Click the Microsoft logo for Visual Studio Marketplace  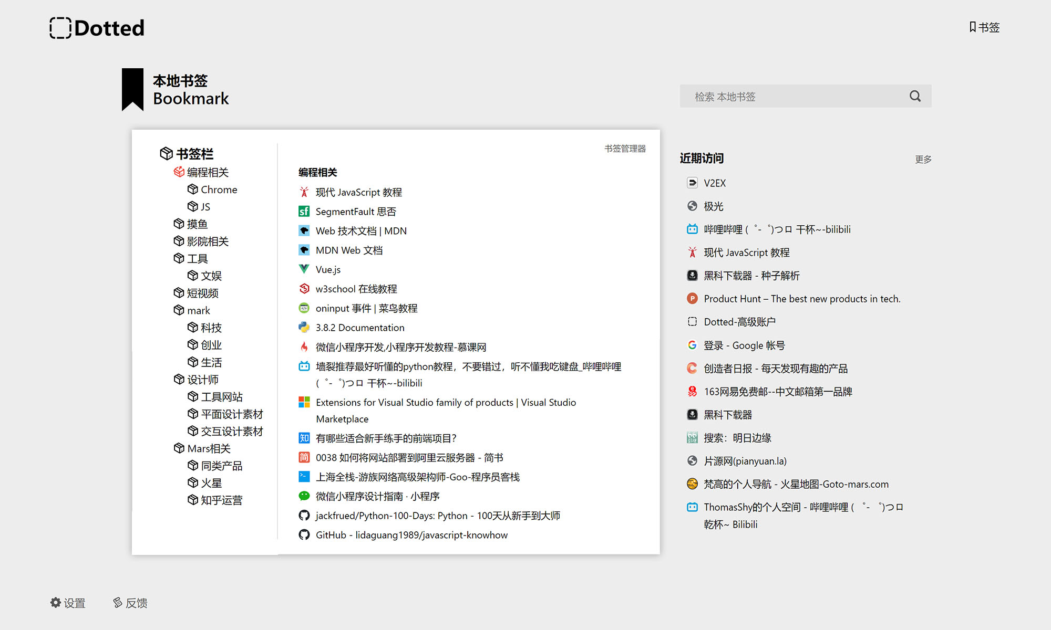point(304,402)
